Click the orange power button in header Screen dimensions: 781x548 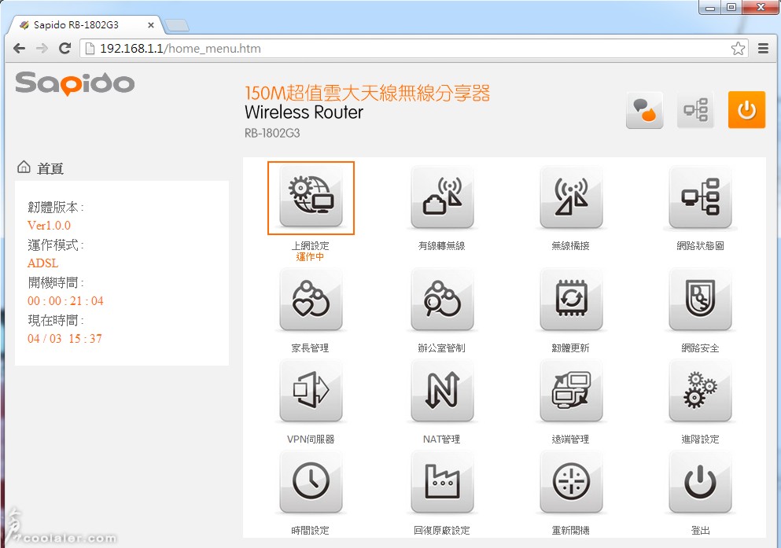tap(746, 110)
